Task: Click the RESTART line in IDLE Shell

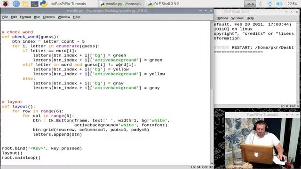Action: point(254,47)
